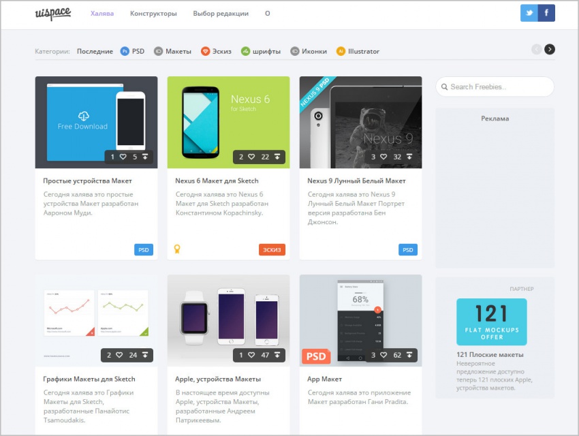Click the Search Freebies input field
The width and height of the screenshot is (579, 436).
495,87
